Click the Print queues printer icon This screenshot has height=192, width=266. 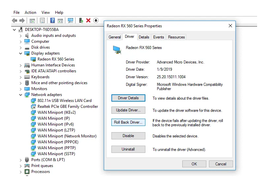pyautogui.click(x=27, y=166)
